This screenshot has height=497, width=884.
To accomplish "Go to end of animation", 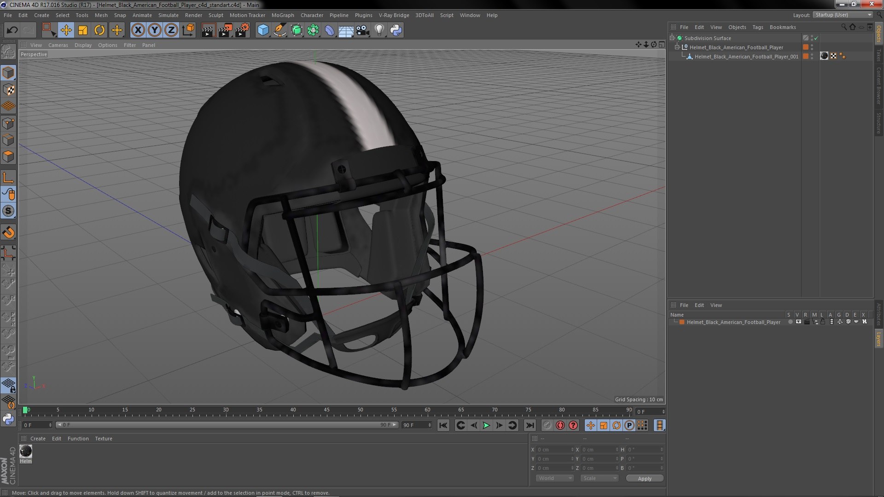I will coord(530,425).
